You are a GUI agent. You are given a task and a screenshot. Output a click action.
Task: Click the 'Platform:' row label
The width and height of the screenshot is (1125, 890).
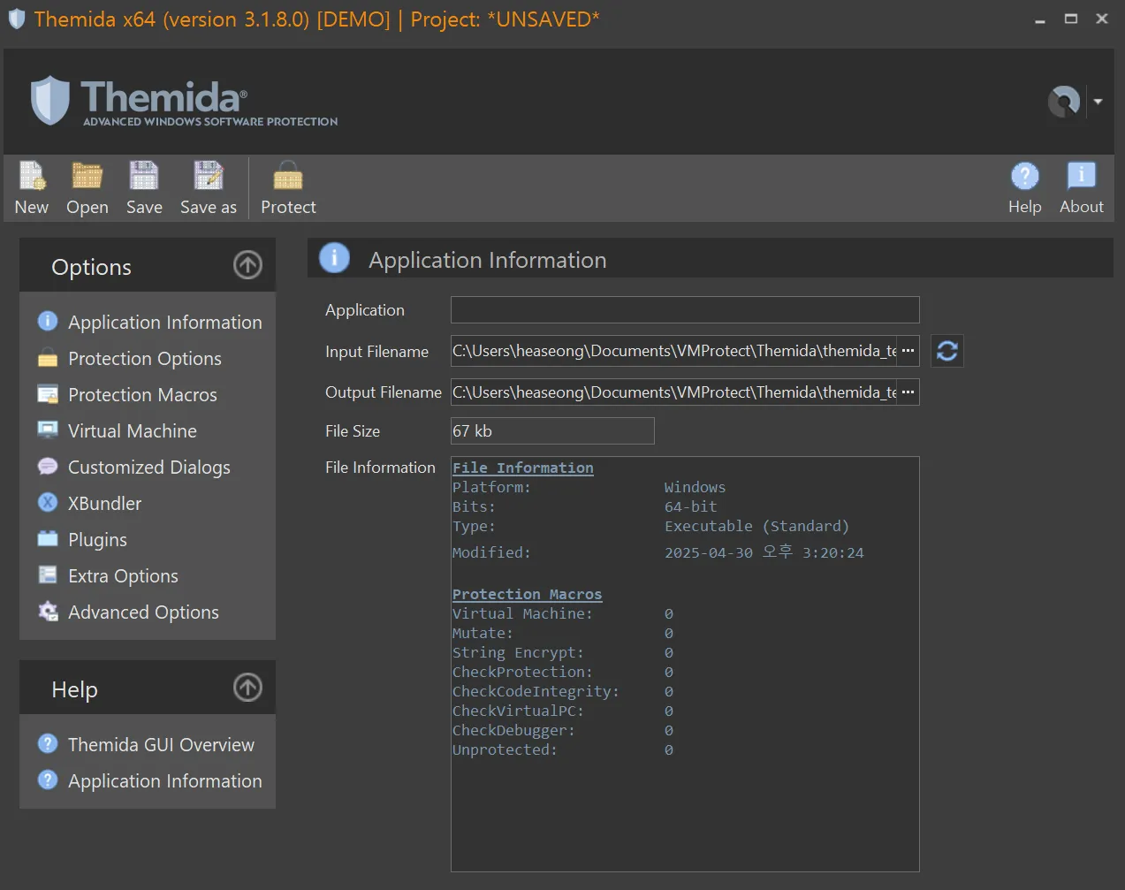tap(491, 487)
